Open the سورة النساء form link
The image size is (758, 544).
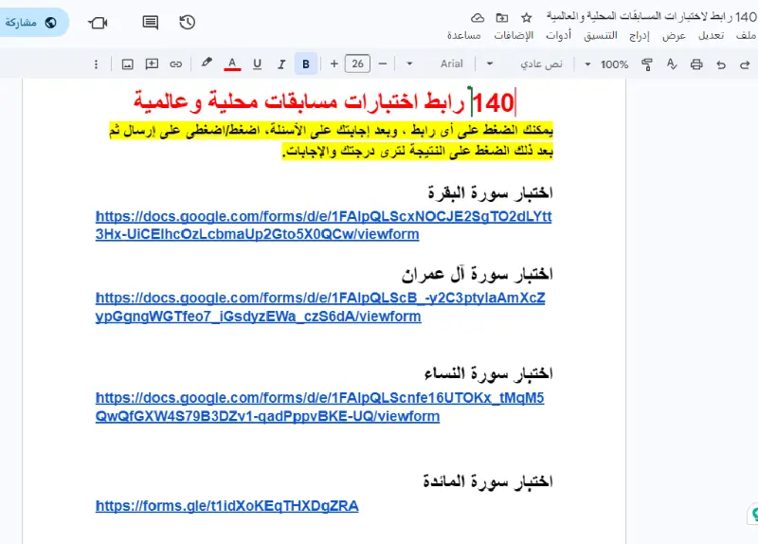point(319,407)
